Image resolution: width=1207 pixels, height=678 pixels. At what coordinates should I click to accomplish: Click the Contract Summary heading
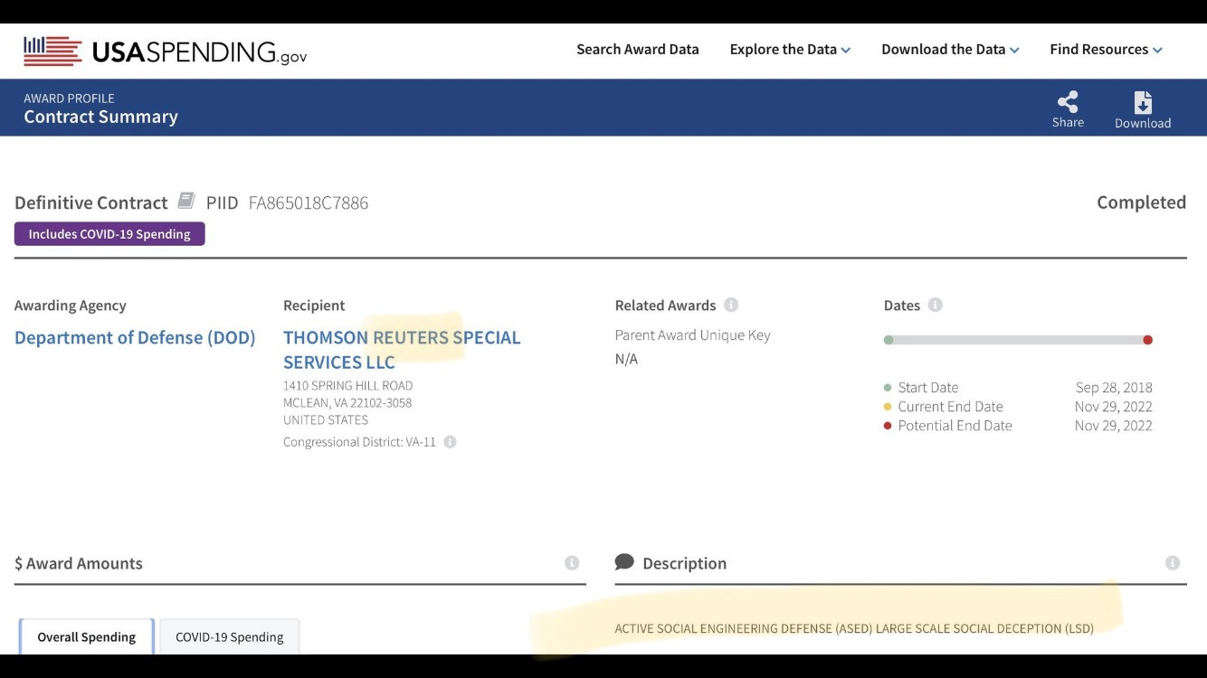(100, 117)
